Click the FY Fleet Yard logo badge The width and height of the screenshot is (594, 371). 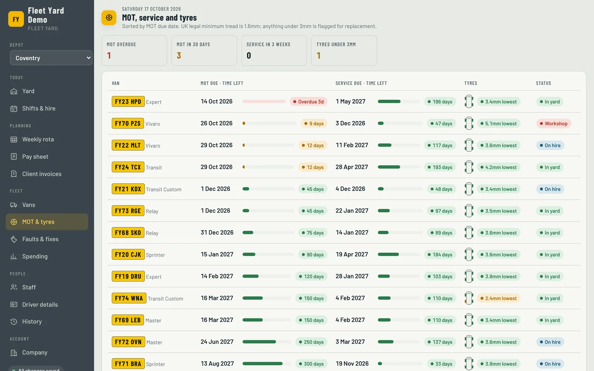point(16,19)
